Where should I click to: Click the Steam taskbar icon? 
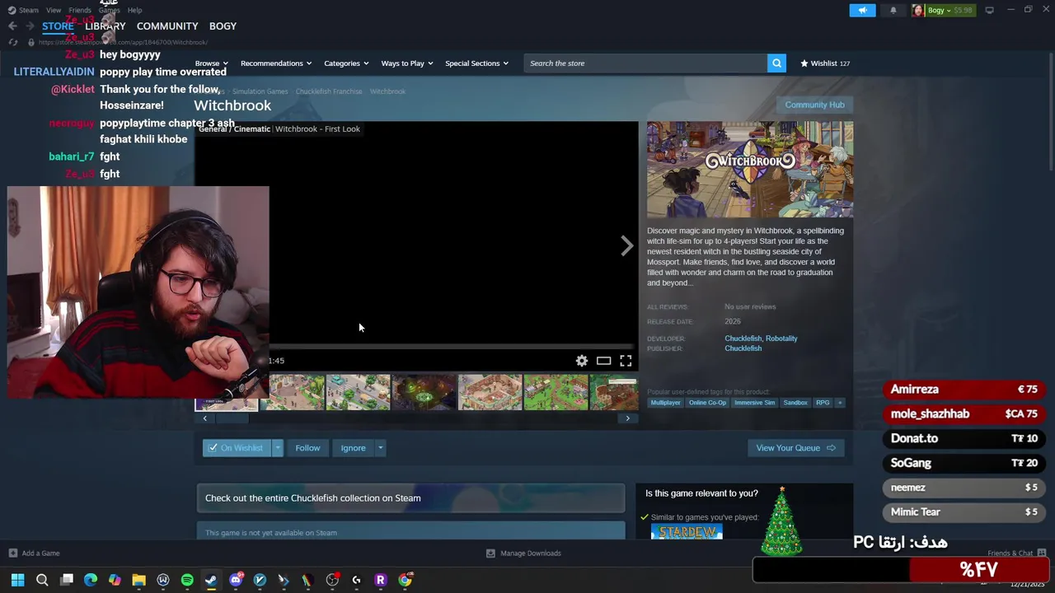[x=211, y=580]
